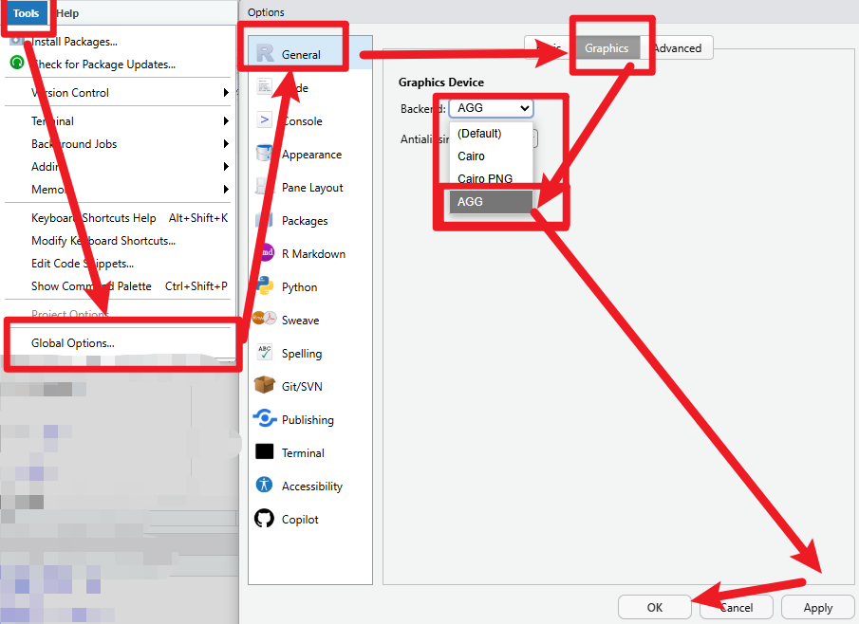Click the Sweave Rnw PDF icon
This screenshot has height=624, width=859.
click(x=265, y=318)
